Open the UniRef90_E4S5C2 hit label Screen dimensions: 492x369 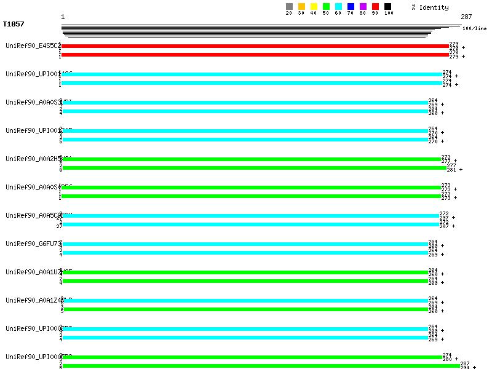pos(33,46)
